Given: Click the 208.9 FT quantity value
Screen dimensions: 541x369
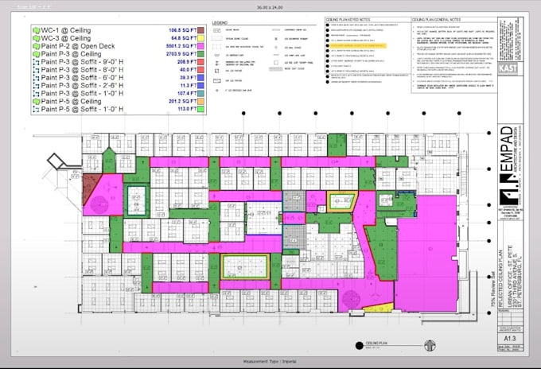Looking at the screenshot, I should [187, 62].
